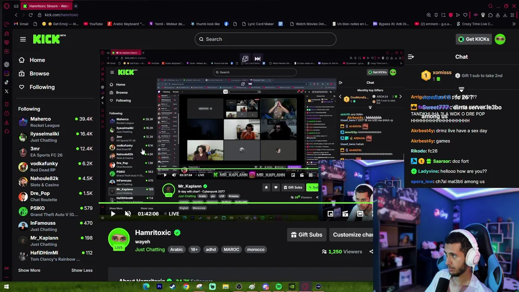The width and height of the screenshot is (519, 292).
Task: Expand the bookmarks overflow chevron
Action: click(x=514, y=24)
